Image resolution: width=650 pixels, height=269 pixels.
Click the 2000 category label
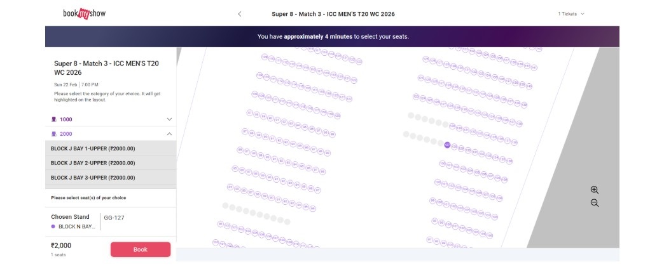(x=66, y=134)
